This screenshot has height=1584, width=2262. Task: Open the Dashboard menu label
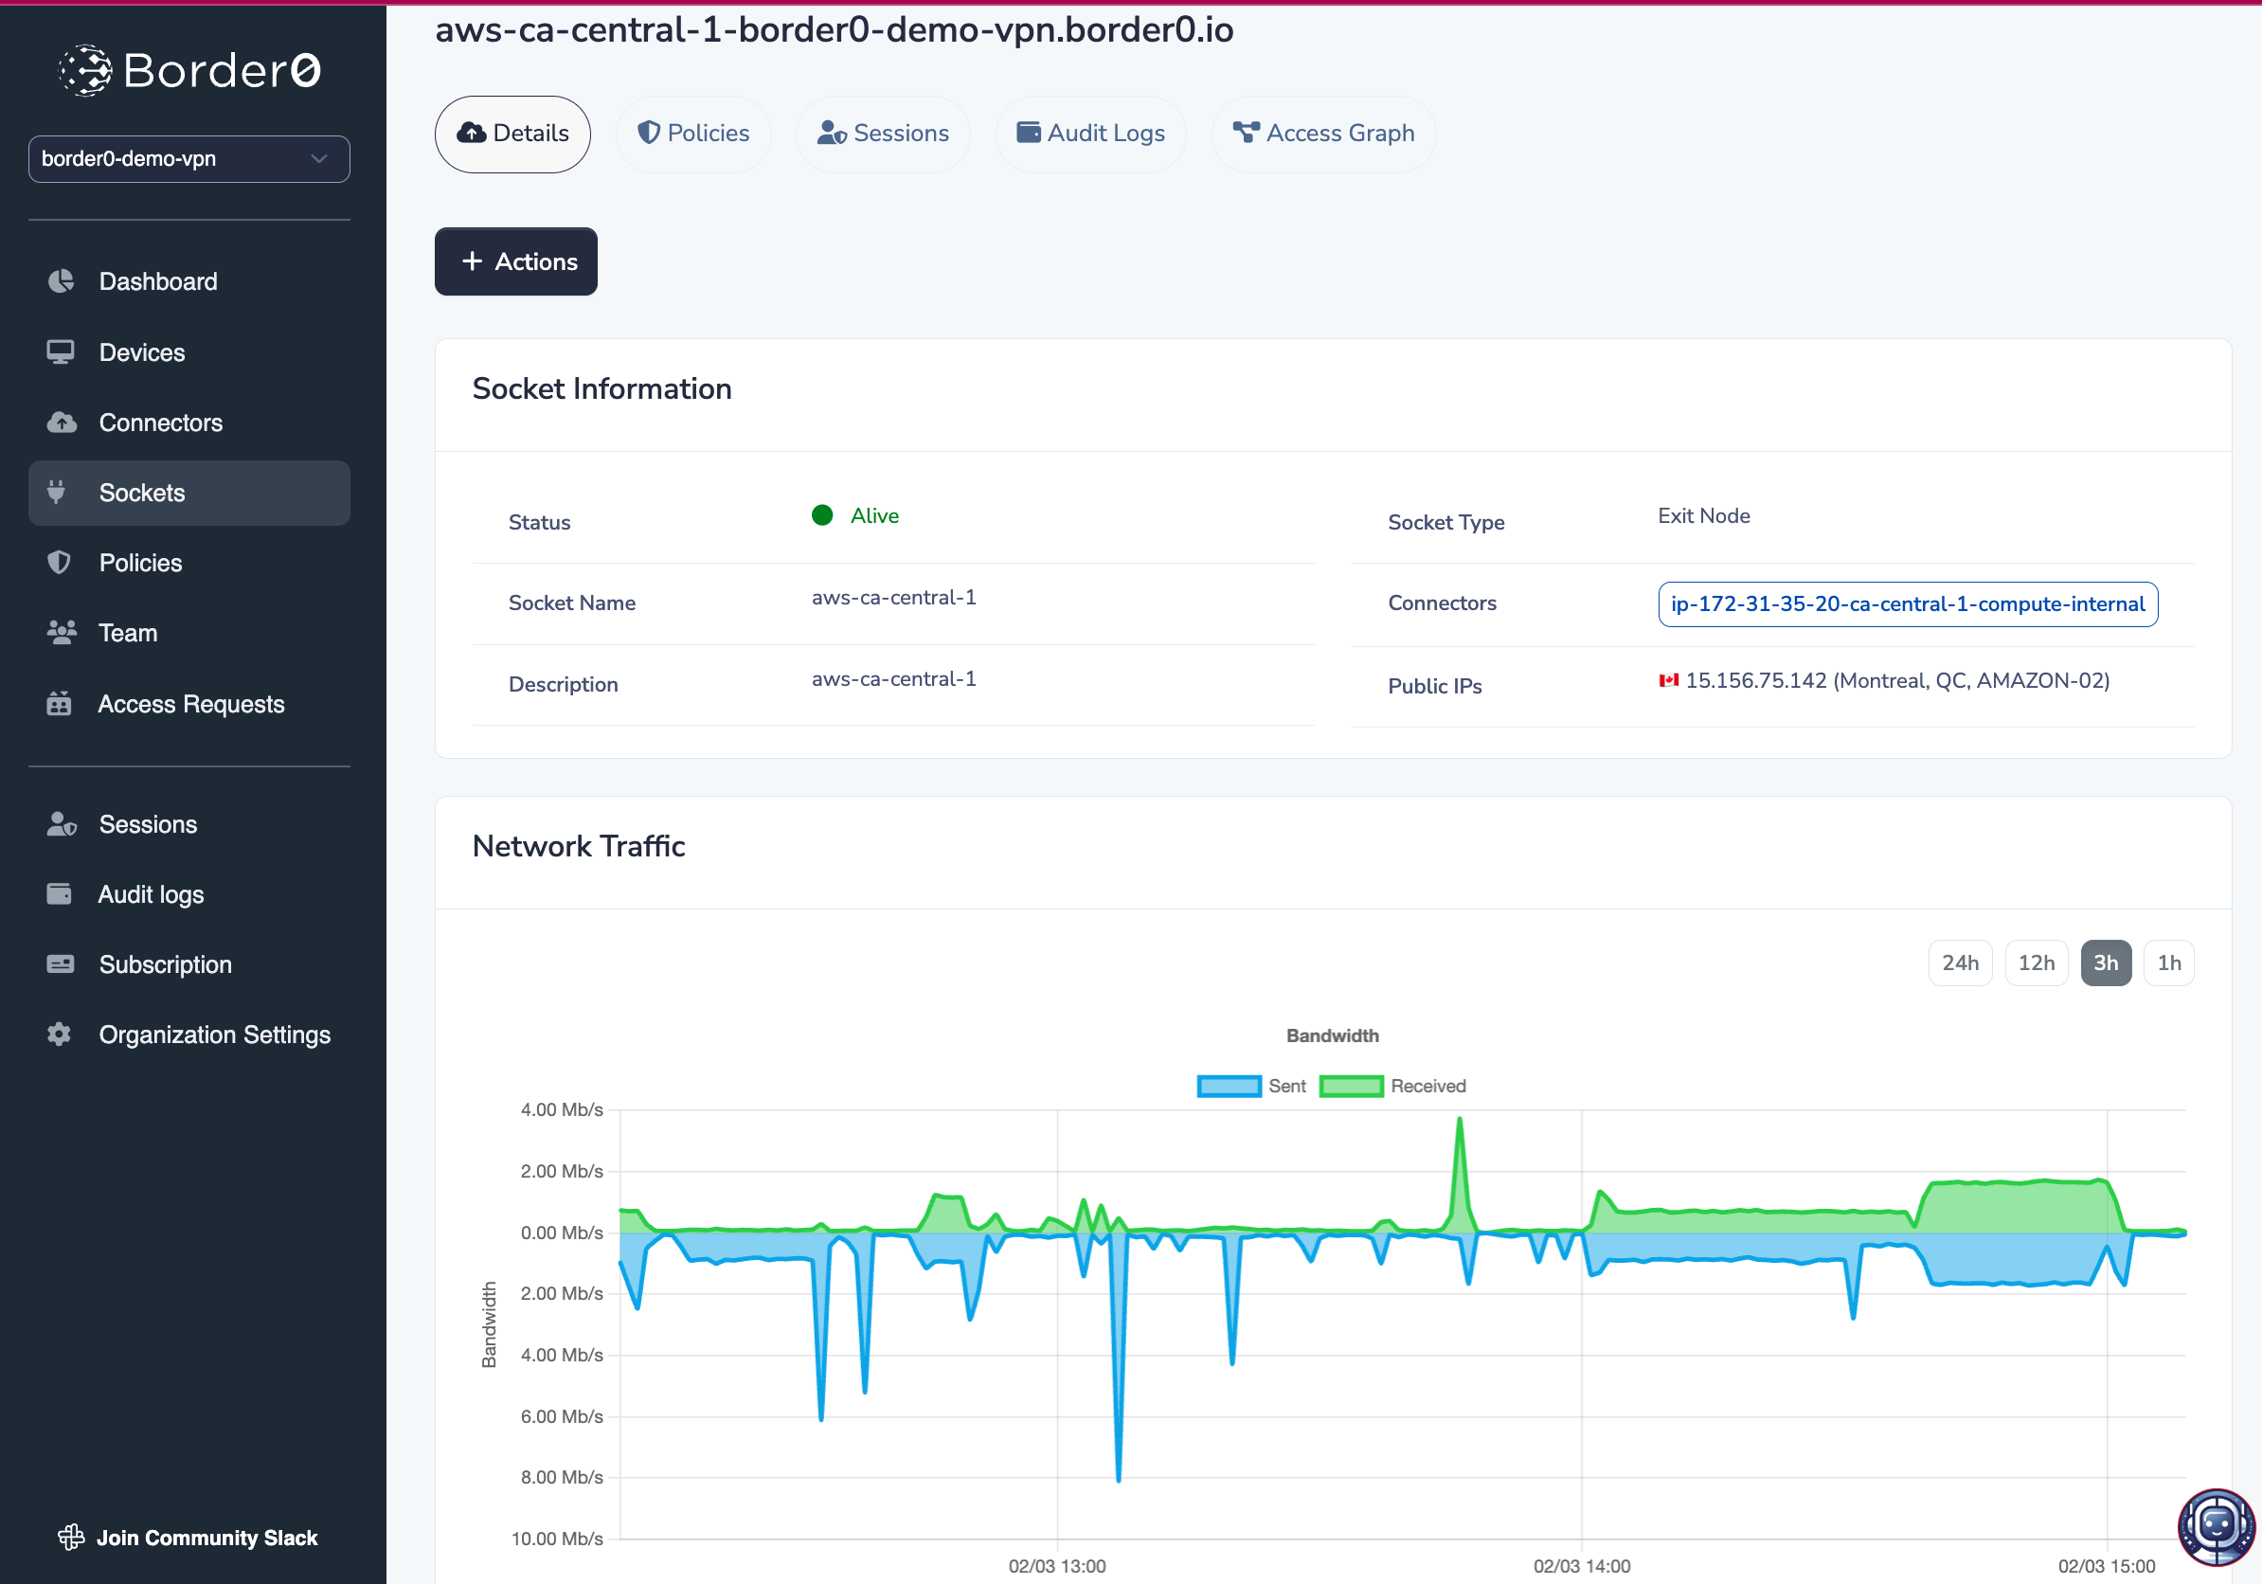[x=158, y=280]
